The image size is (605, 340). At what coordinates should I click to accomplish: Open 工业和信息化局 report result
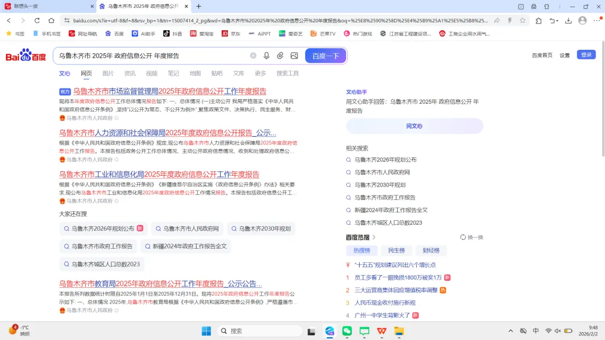[x=159, y=174]
